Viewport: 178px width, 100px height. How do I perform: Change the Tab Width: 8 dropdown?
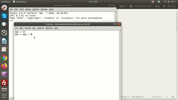coord(138,97)
